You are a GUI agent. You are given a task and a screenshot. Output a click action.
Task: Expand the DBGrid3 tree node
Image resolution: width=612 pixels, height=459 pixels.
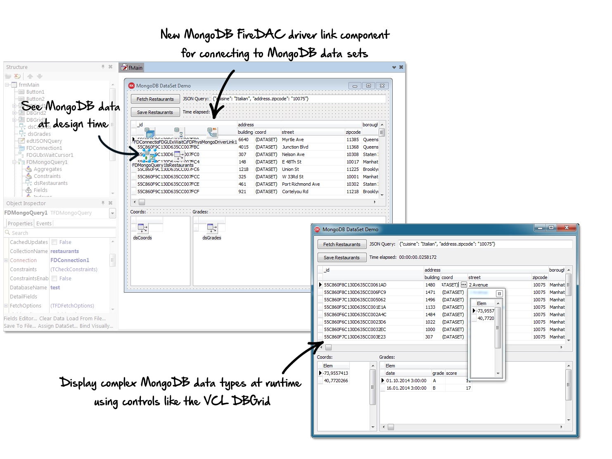click(x=14, y=120)
